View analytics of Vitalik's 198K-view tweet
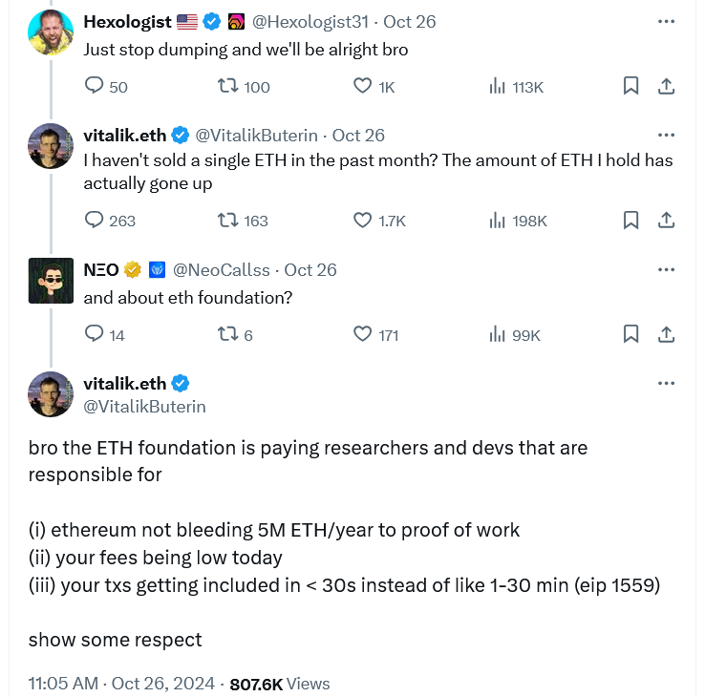 pyautogui.click(x=498, y=220)
